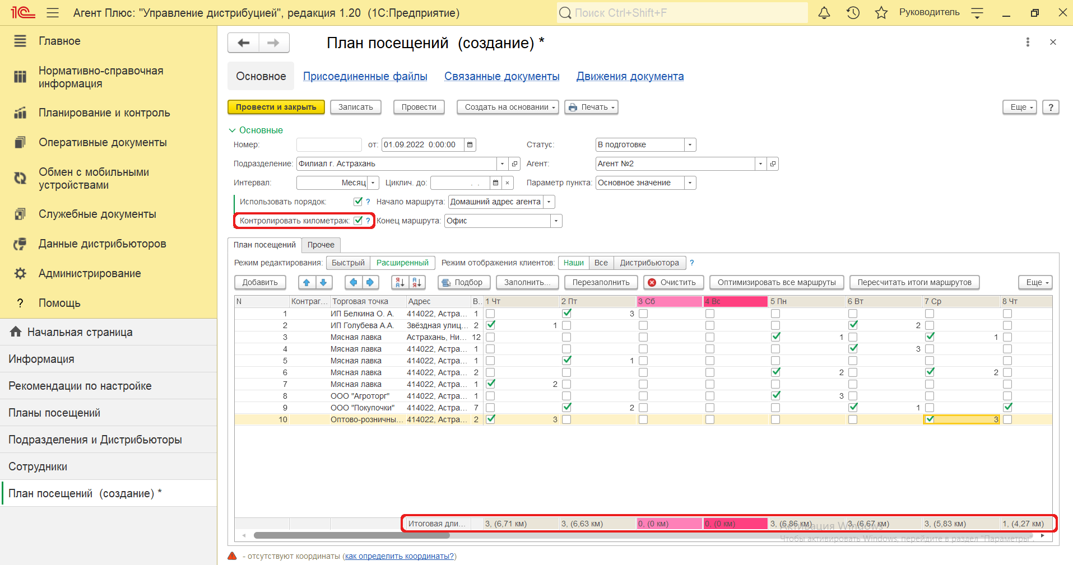Screen dimensions: 1073x565
Task: Open Агент reference card icon
Action: (773, 164)
